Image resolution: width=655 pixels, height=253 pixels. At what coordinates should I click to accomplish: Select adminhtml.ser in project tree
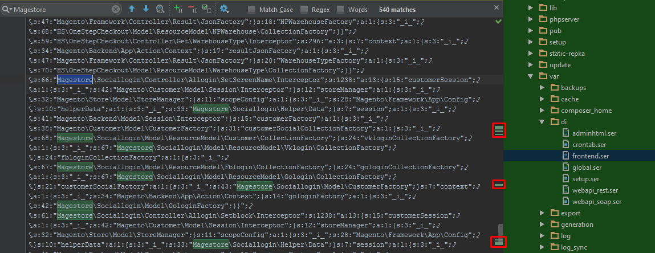[x=593, y=133]
